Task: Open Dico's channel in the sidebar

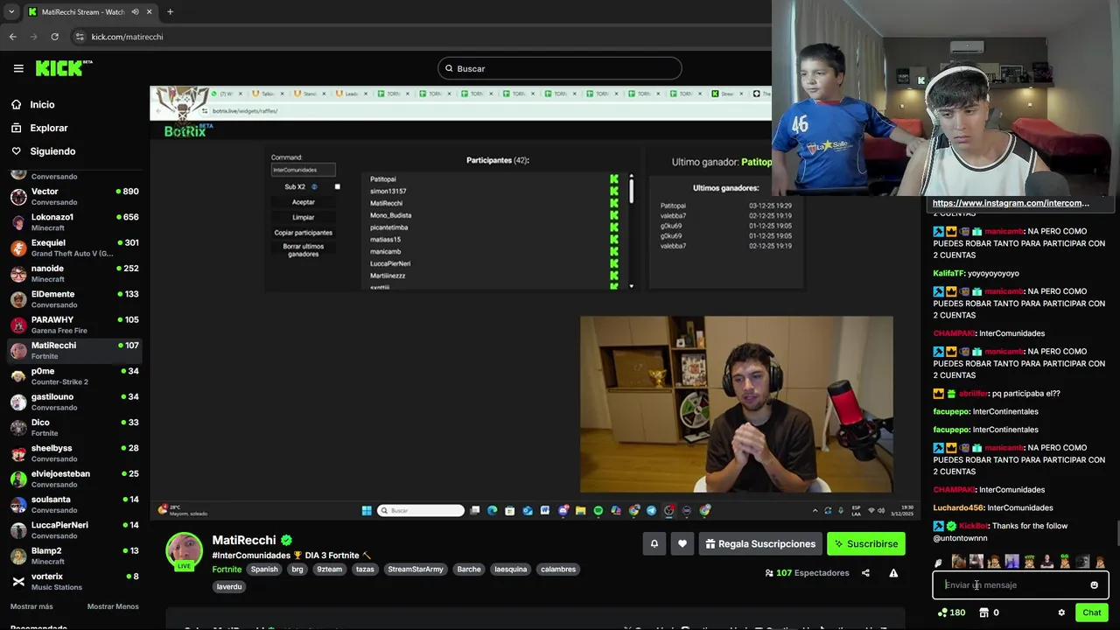Action: pos(74,428)
